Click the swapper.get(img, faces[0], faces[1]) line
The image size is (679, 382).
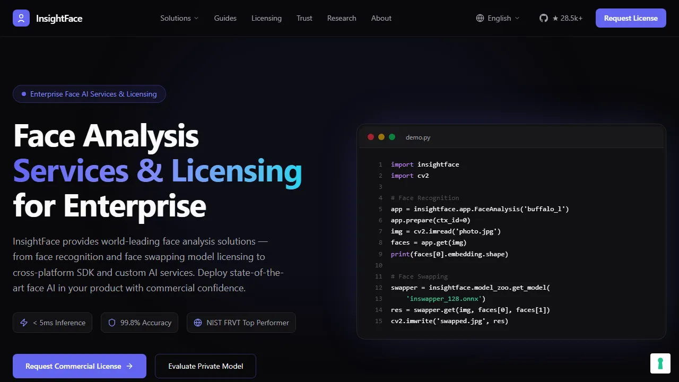click(471, 310)
